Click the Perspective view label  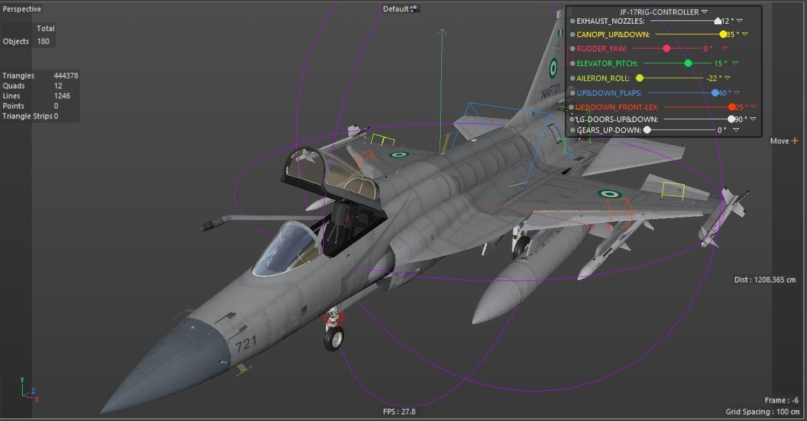pyautogui.click(x=22, y=9)
